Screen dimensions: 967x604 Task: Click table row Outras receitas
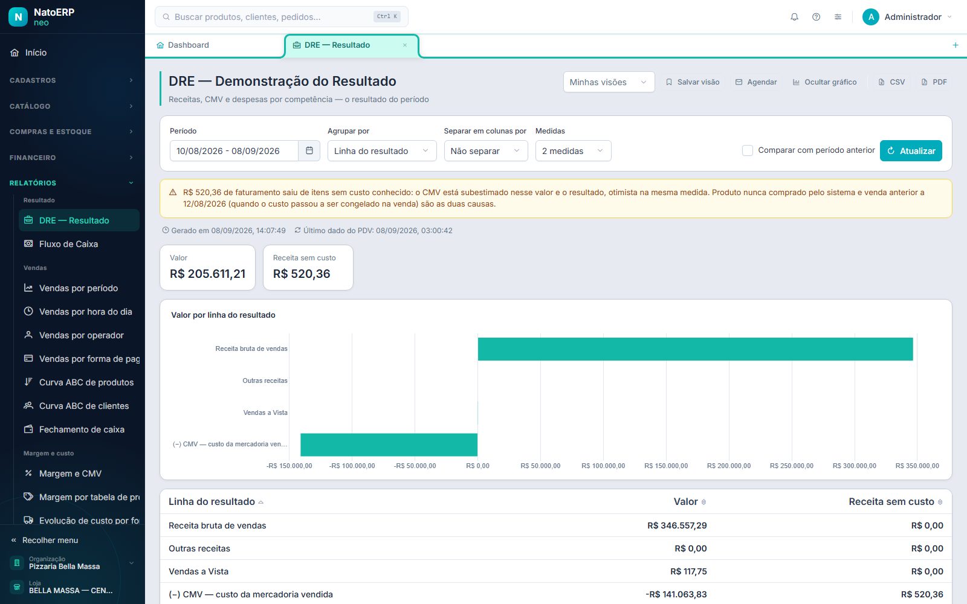click(x=556, y=548)
